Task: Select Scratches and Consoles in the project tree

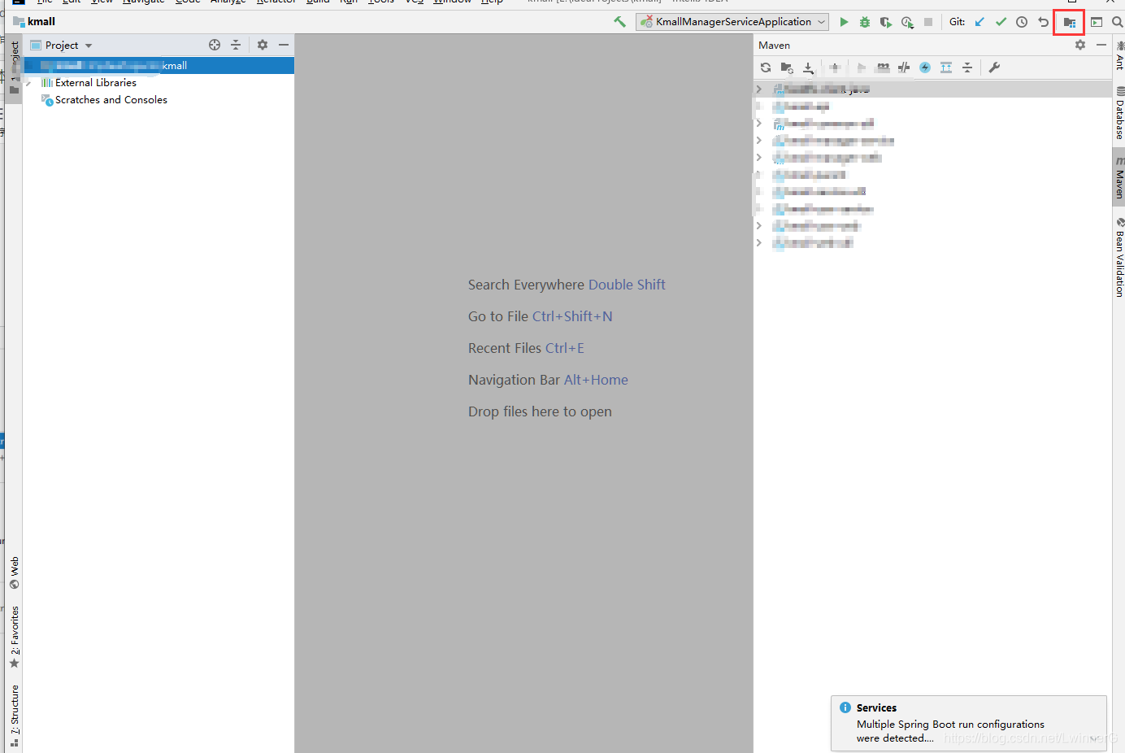Action: pyautogui.click(x=111, y=100)
